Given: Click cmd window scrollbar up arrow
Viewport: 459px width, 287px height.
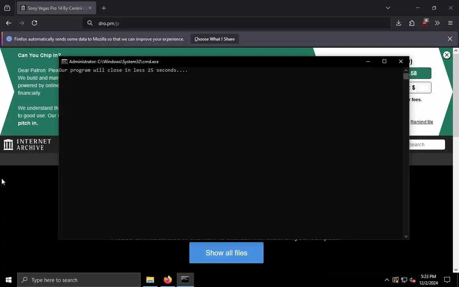Looking at the screenshot, I should pyautogui.click(x=406, y=70).
